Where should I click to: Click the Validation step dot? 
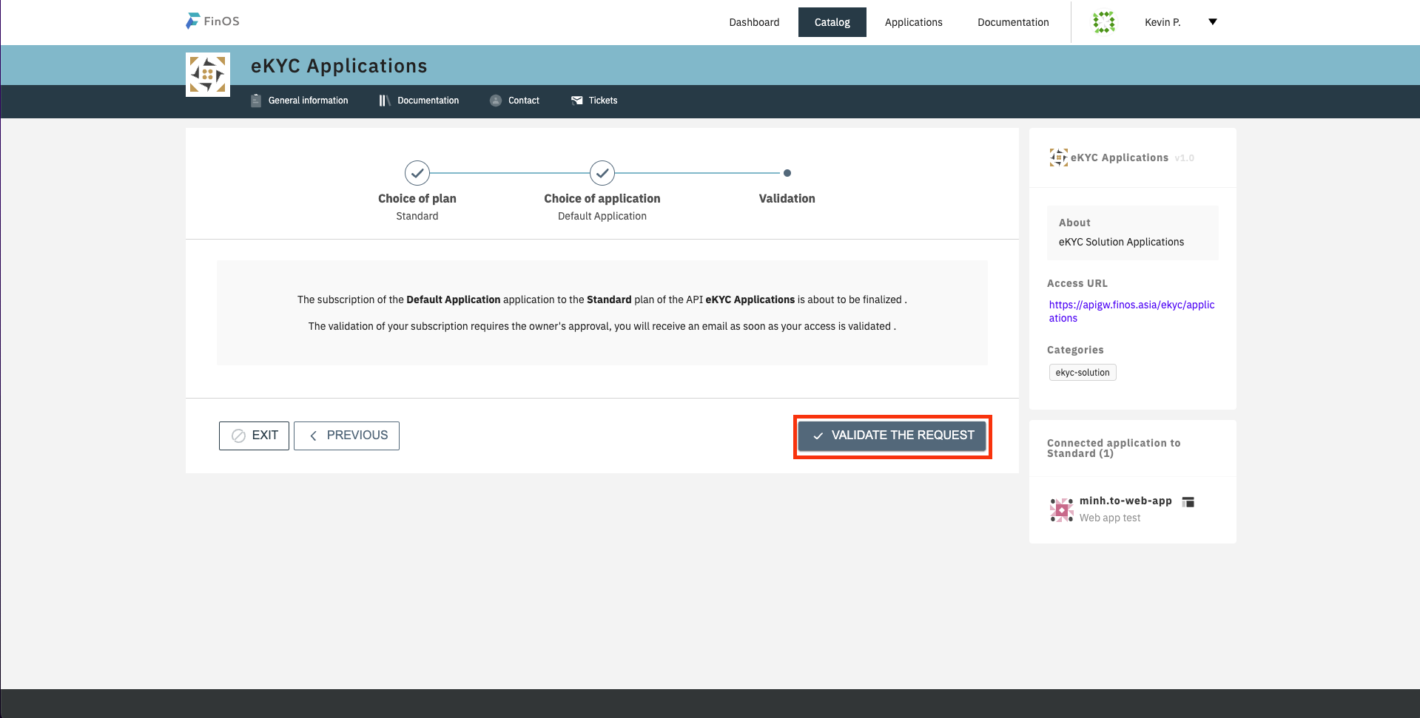pyautogui.click(x=787, y=173)
